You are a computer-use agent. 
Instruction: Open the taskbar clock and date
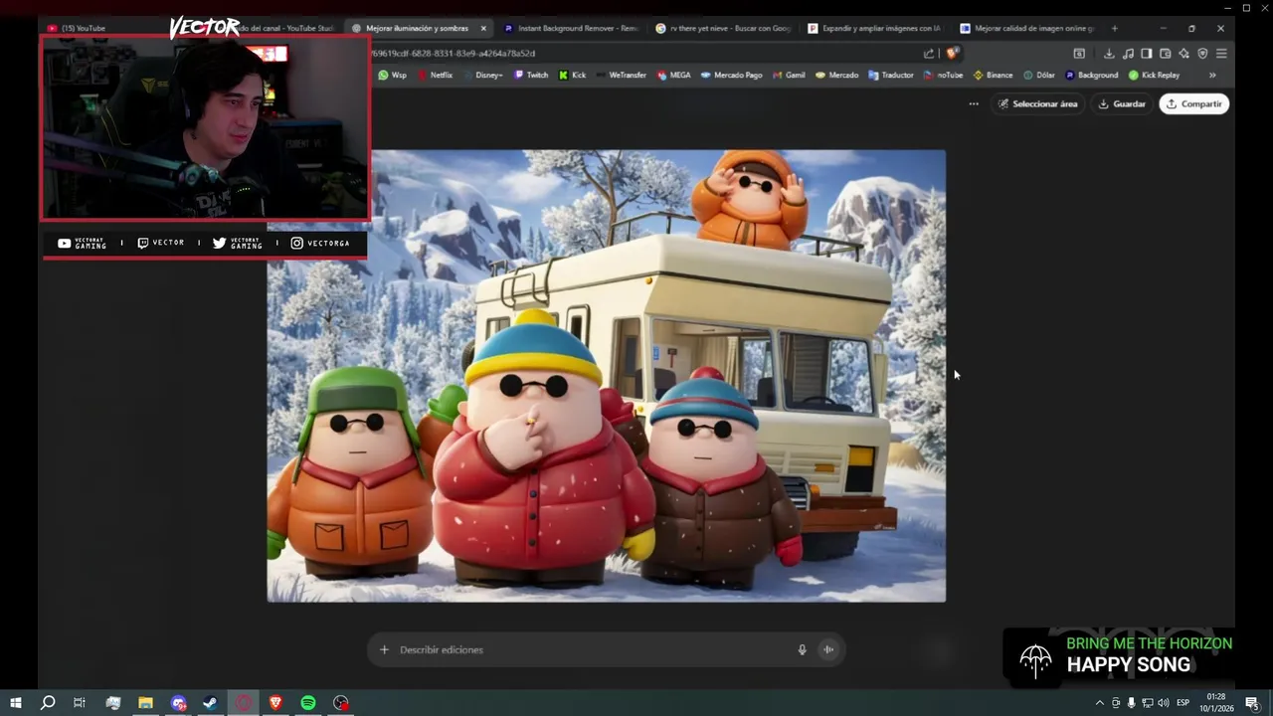[1216, 703]
